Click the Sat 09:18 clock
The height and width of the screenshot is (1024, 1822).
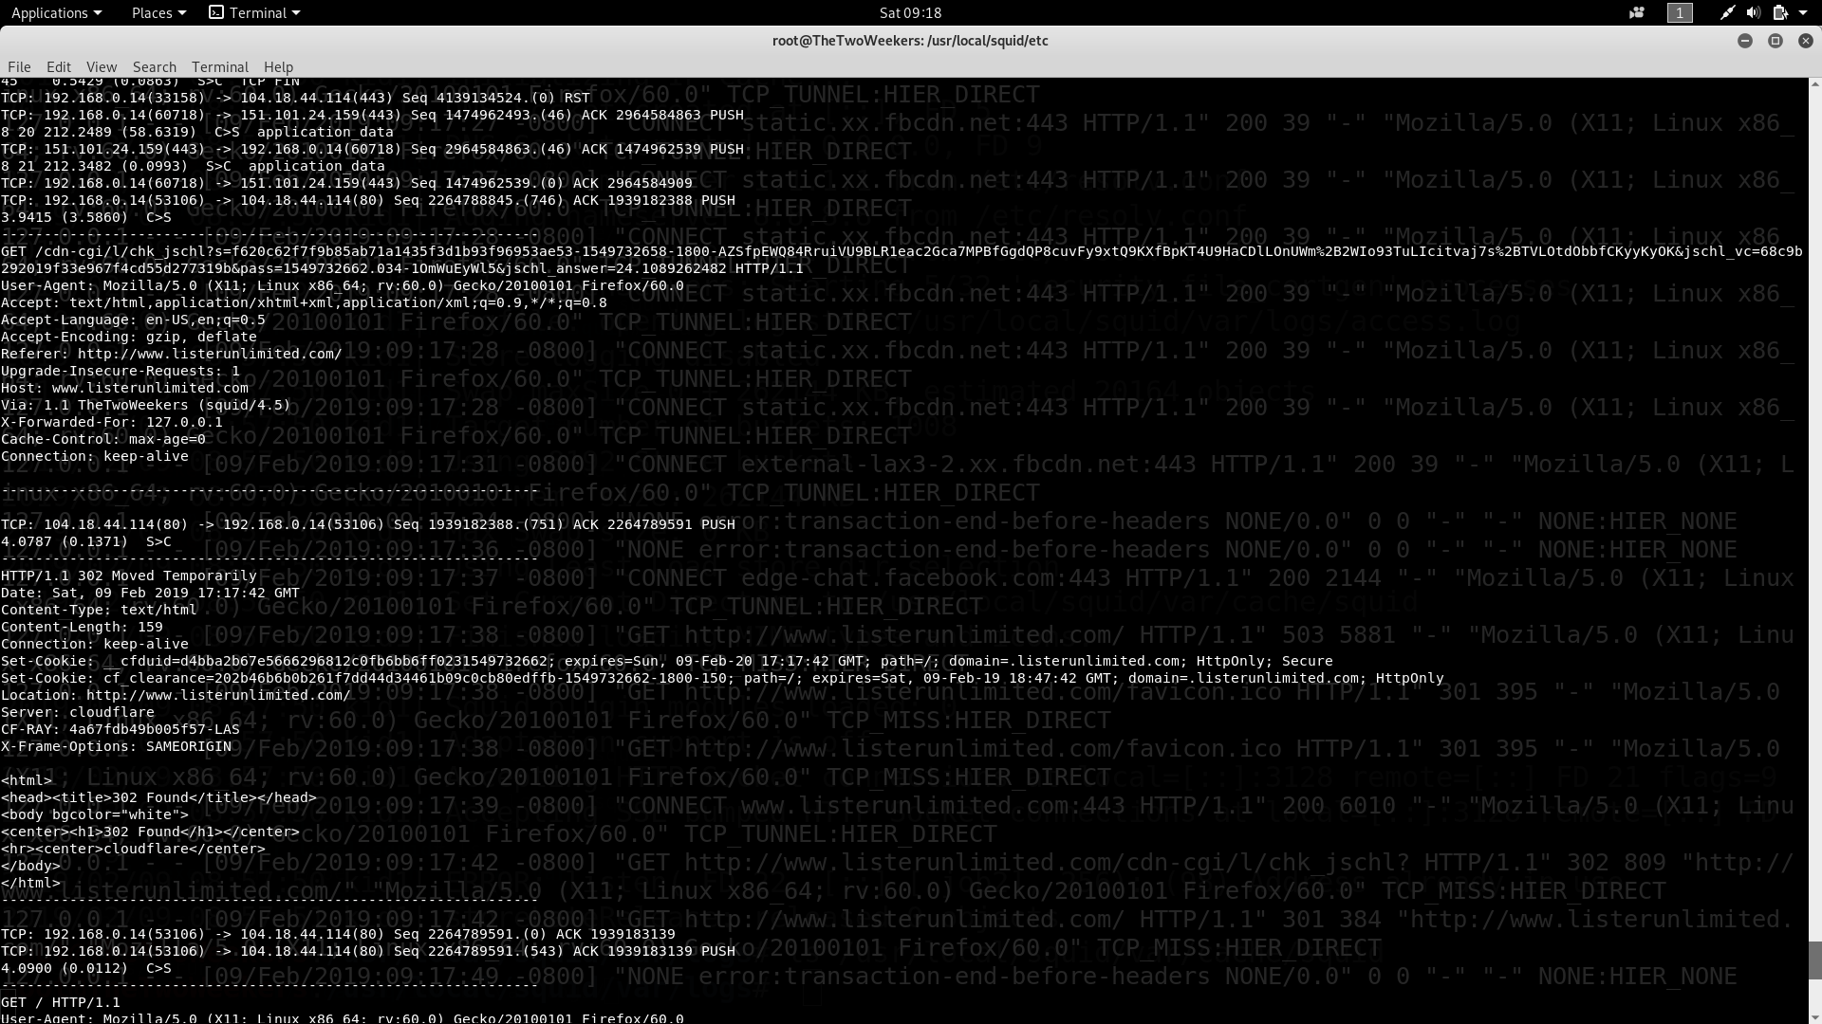910,12
